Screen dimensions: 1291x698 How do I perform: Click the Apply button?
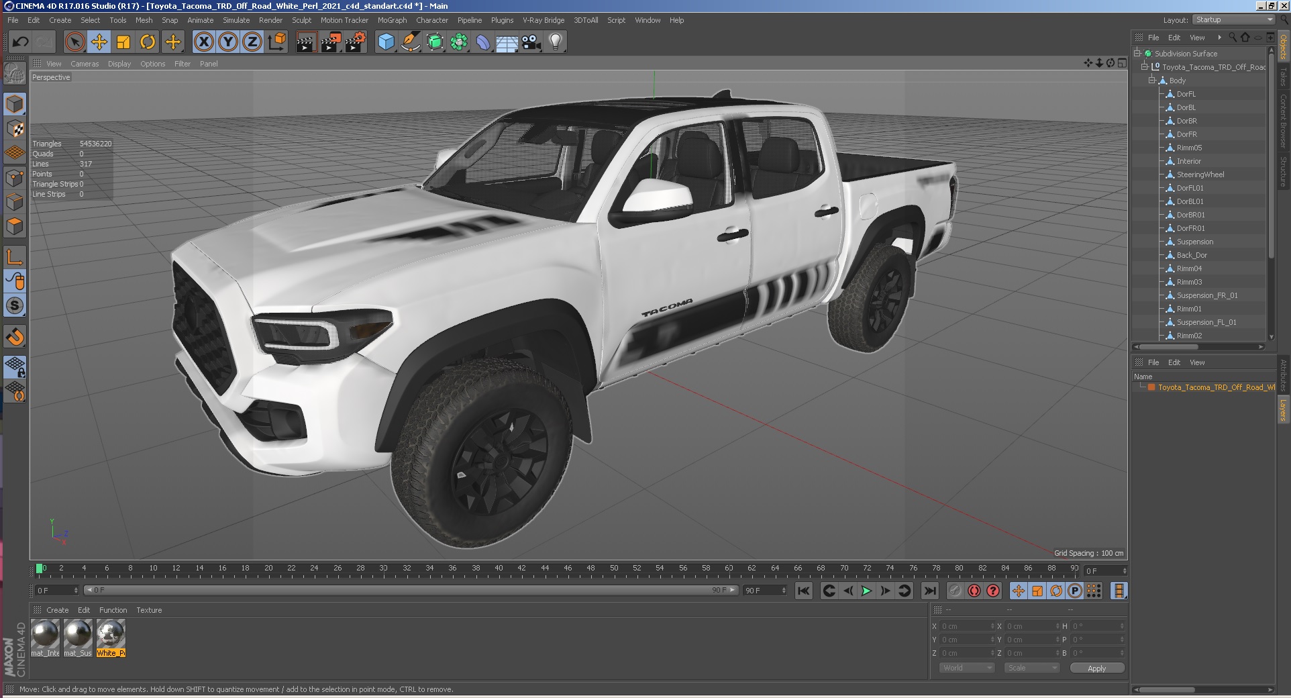1096,668
